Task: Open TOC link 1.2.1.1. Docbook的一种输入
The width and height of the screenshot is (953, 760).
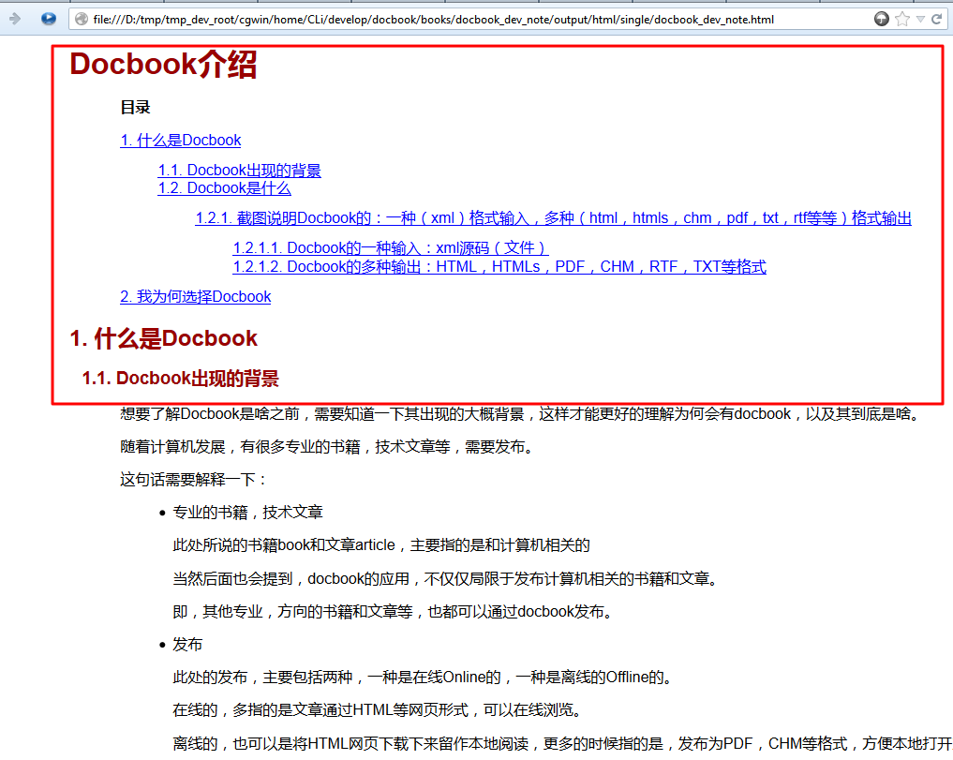Action: (x=391, y=248)
